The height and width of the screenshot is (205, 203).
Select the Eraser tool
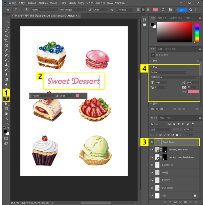[x=6, y=75]
